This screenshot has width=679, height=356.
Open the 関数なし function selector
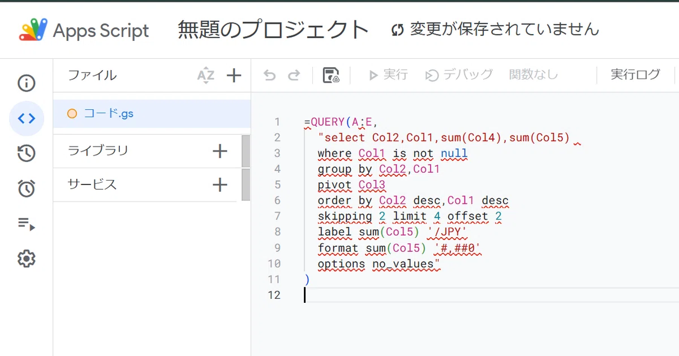534,75
